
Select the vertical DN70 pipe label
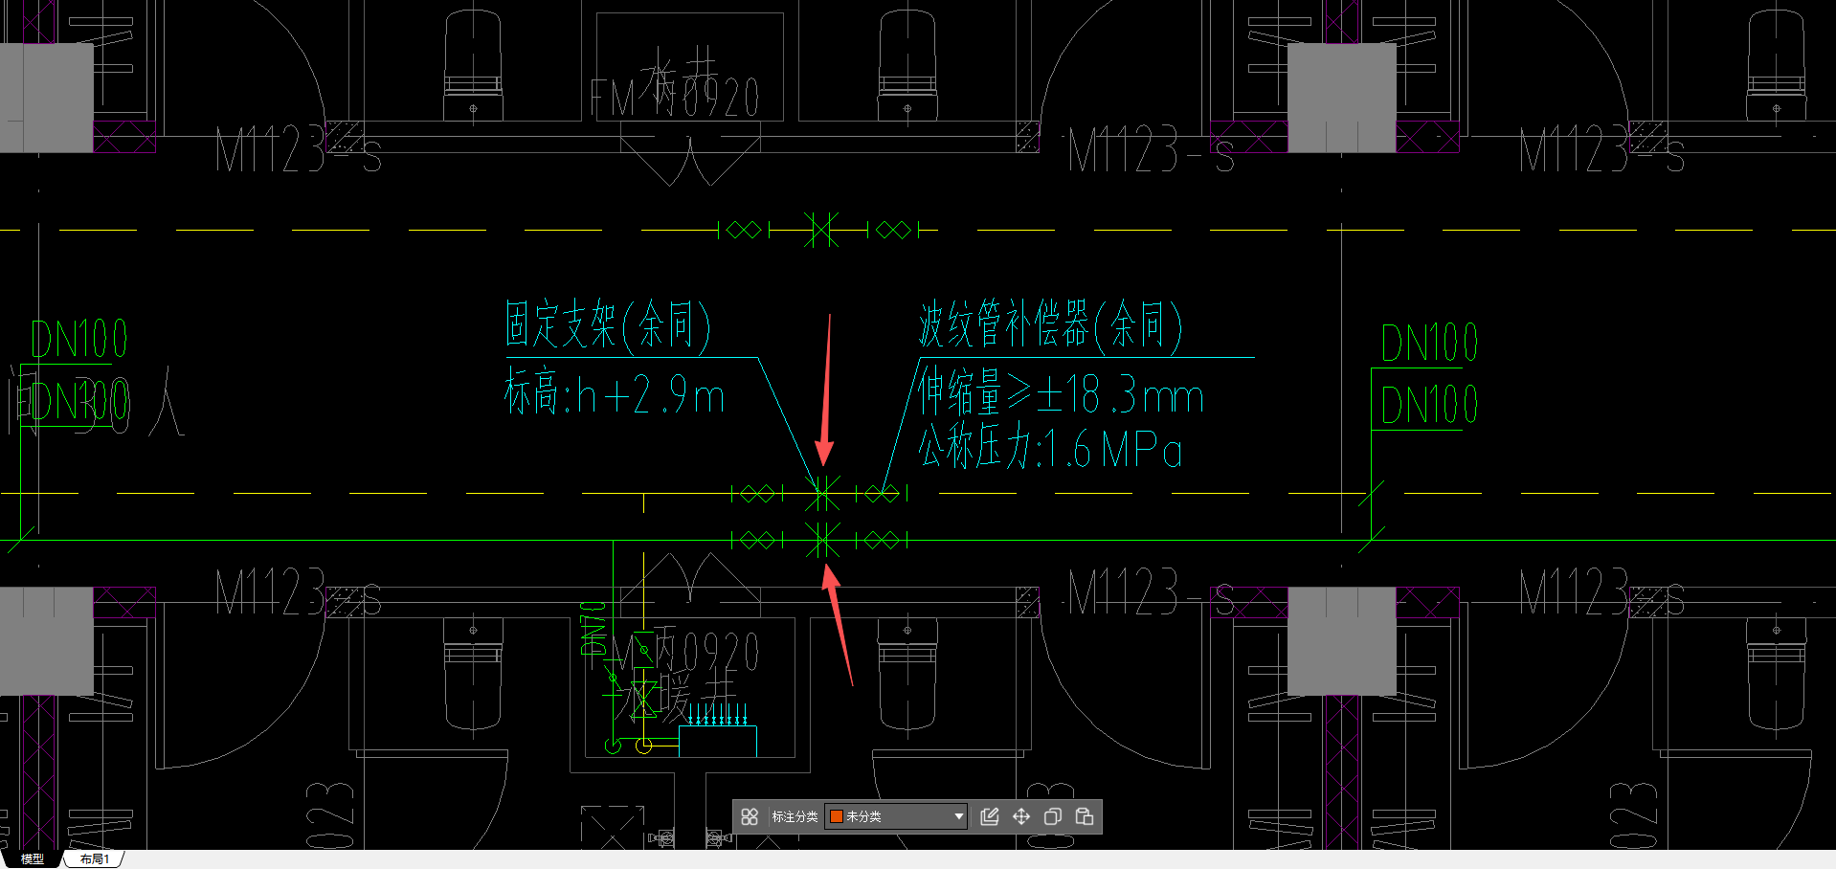pos(593,628)
